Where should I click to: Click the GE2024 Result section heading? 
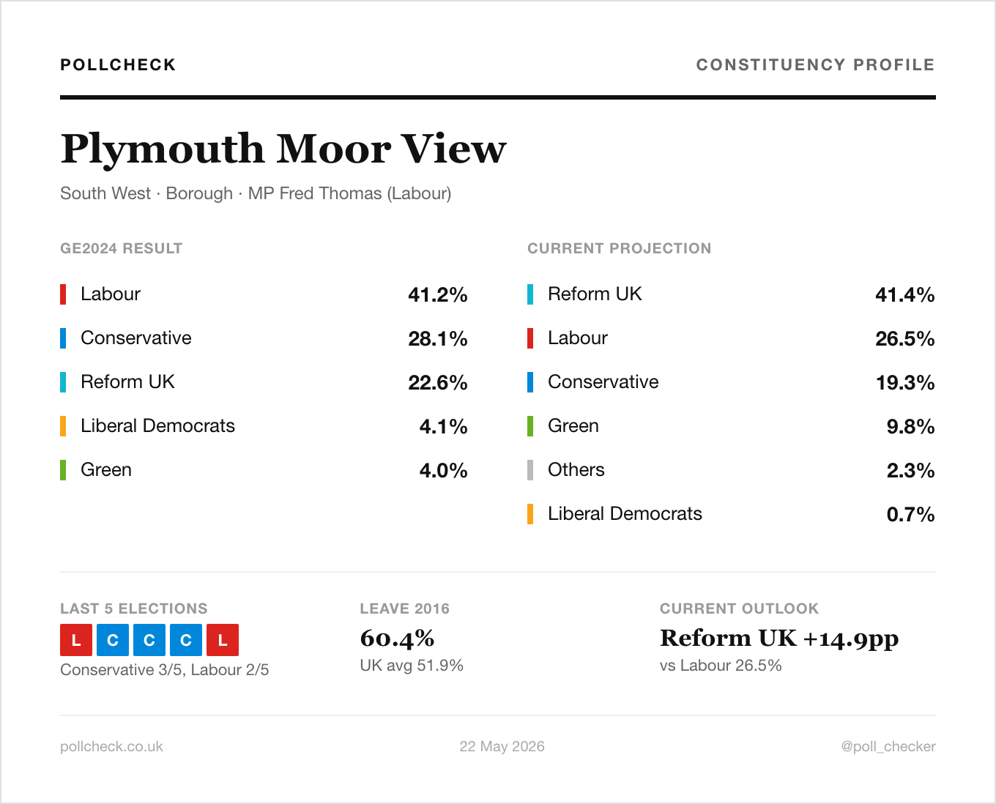point(121,248)
